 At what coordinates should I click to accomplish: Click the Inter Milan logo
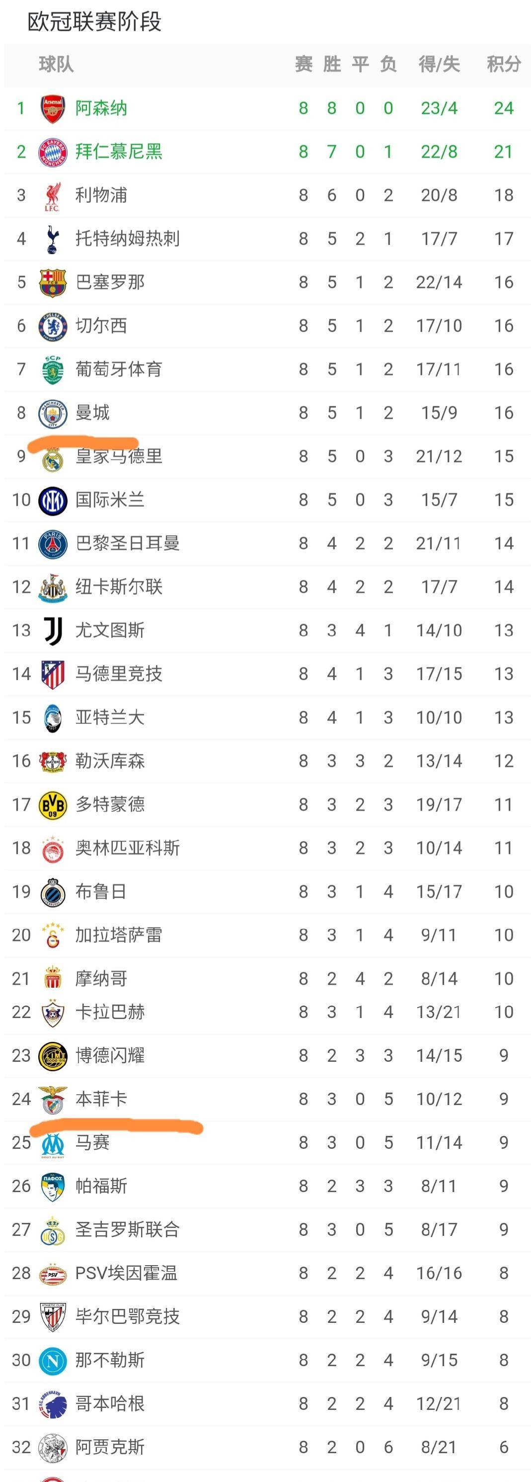click(52, 500)
